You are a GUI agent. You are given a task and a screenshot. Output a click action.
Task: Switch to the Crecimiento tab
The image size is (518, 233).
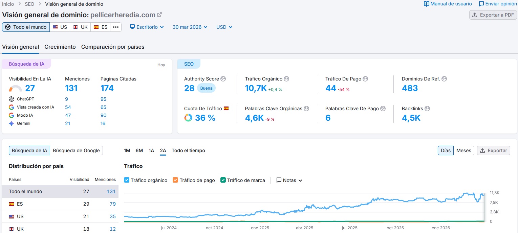tap(60, 47)
